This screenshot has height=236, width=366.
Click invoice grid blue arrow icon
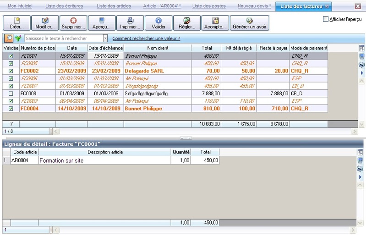pyautogui.click(x=361, y=73)
